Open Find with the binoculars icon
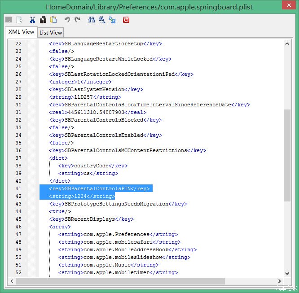Image resolution: width=299 pixels, height=293 pixels. pos(91,20)
